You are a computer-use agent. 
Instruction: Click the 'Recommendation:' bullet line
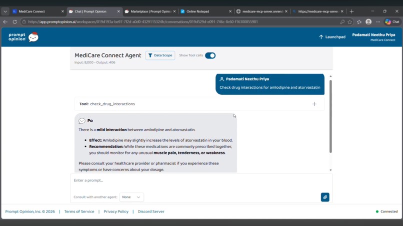click(x=160, y=150)
